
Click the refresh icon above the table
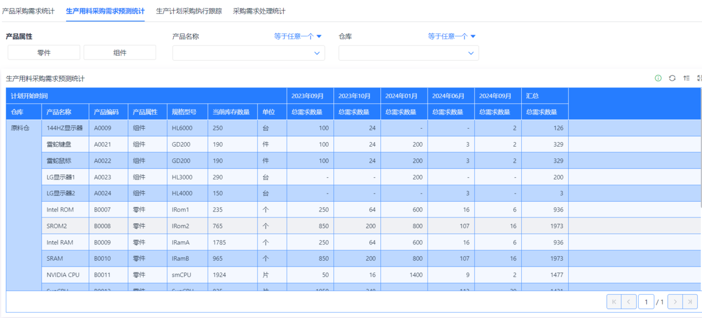pyautogui.click(x=672, y=78)
